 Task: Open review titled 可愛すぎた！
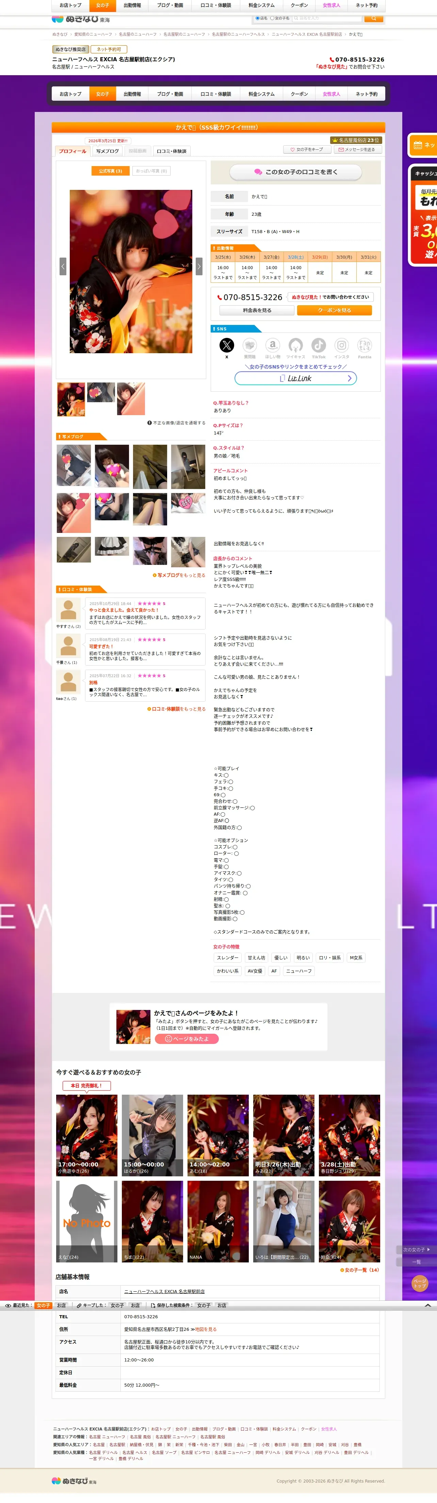pyautogui.click(x=145, y=649)
